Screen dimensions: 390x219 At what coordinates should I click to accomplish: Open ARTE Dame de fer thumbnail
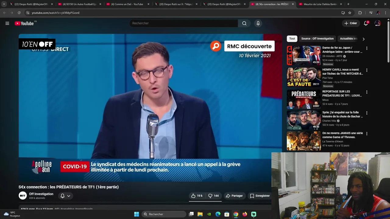304,55
